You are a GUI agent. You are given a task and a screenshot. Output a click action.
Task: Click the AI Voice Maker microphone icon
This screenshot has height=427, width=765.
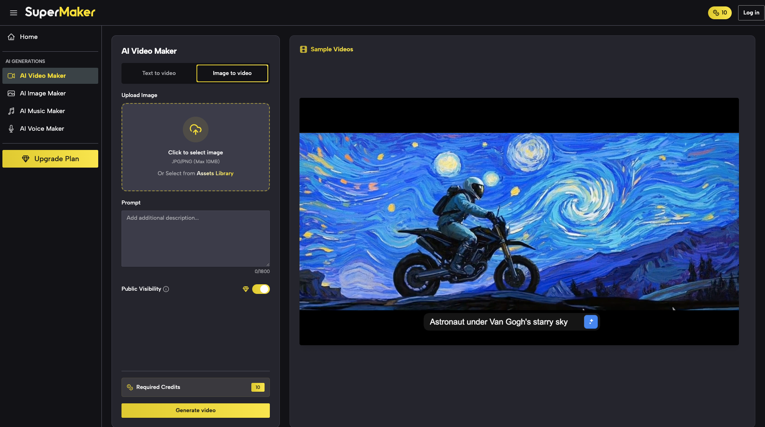click(x=11, y=129)
